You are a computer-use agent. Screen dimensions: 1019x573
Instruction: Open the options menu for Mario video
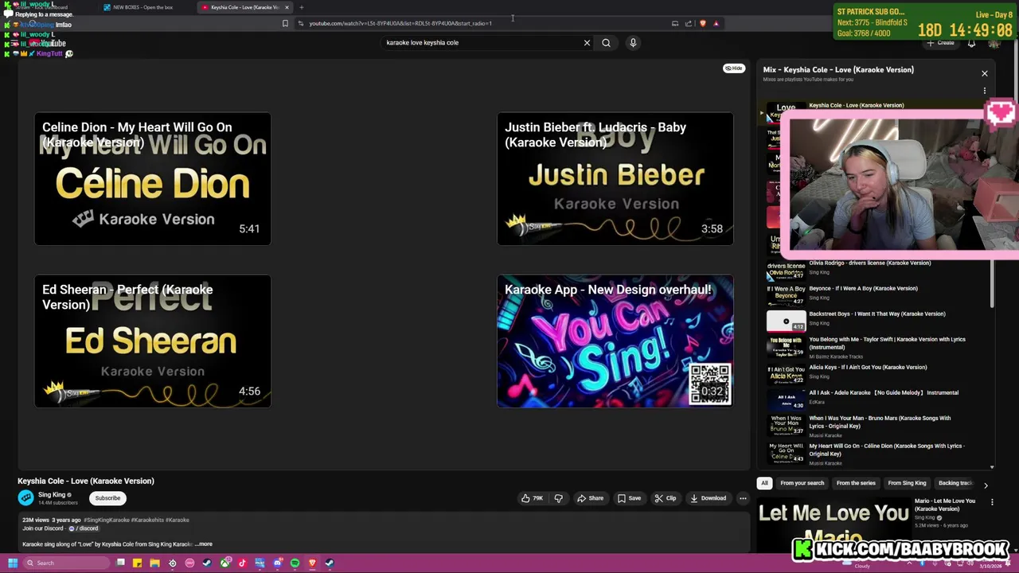click(x=992, y=502)
